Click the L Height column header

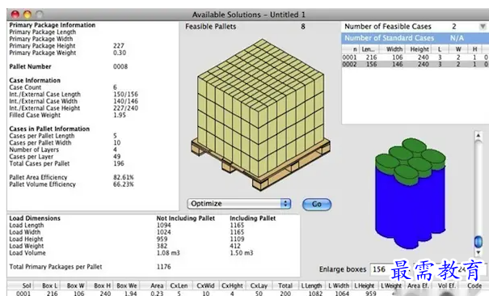(x=364, y=285)
